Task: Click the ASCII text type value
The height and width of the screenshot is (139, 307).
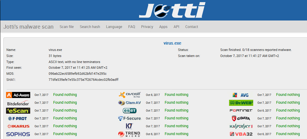Action: 74,62
